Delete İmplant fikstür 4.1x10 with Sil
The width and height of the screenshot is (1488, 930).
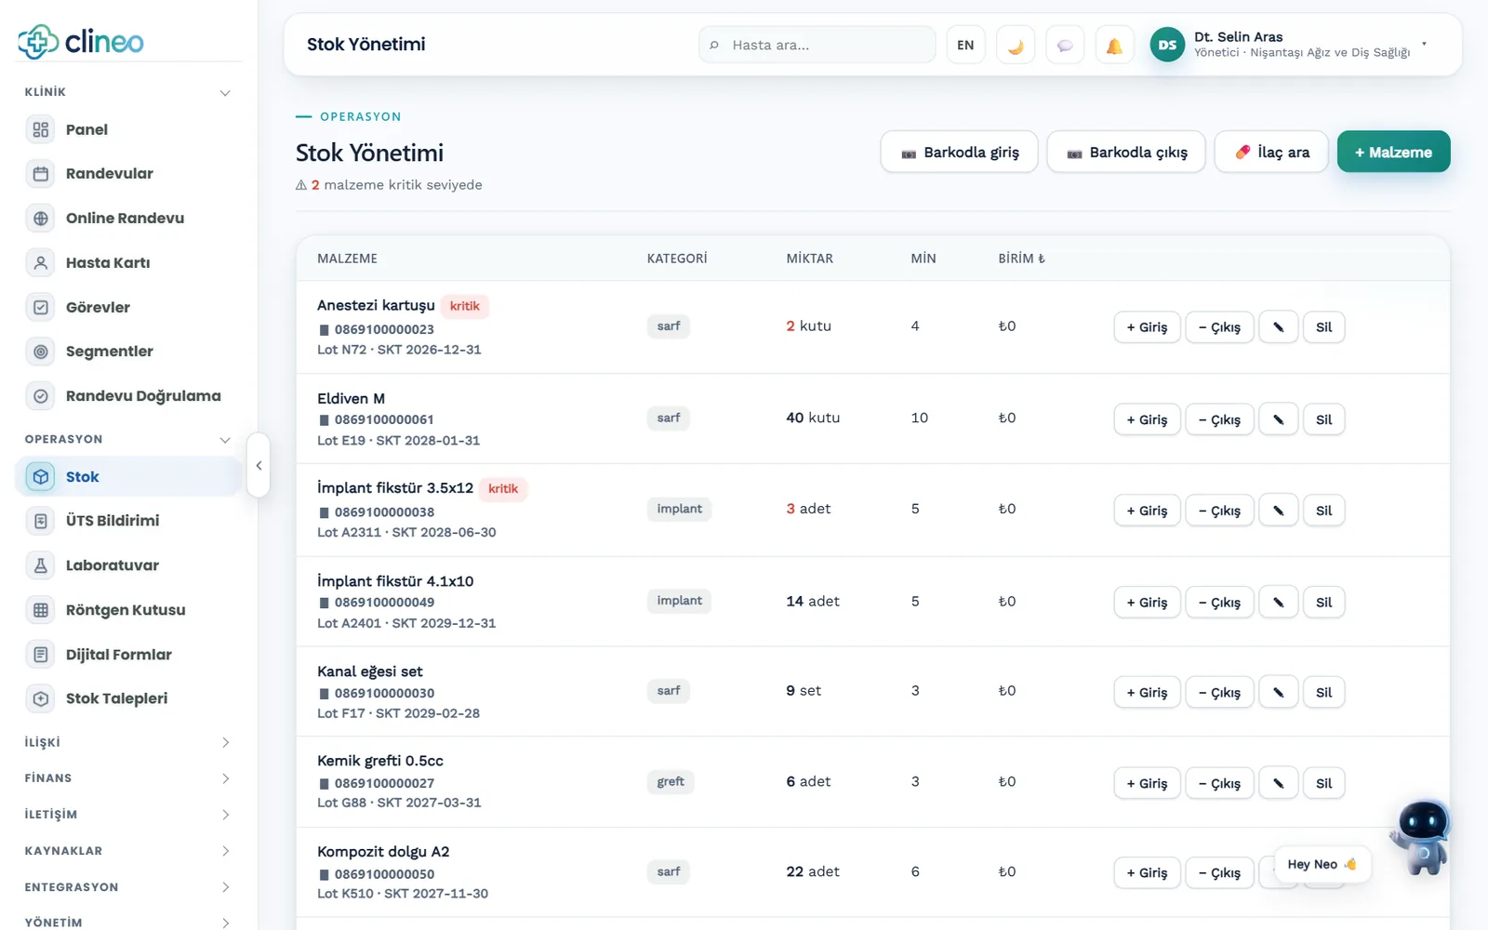tap(1323, 603)
